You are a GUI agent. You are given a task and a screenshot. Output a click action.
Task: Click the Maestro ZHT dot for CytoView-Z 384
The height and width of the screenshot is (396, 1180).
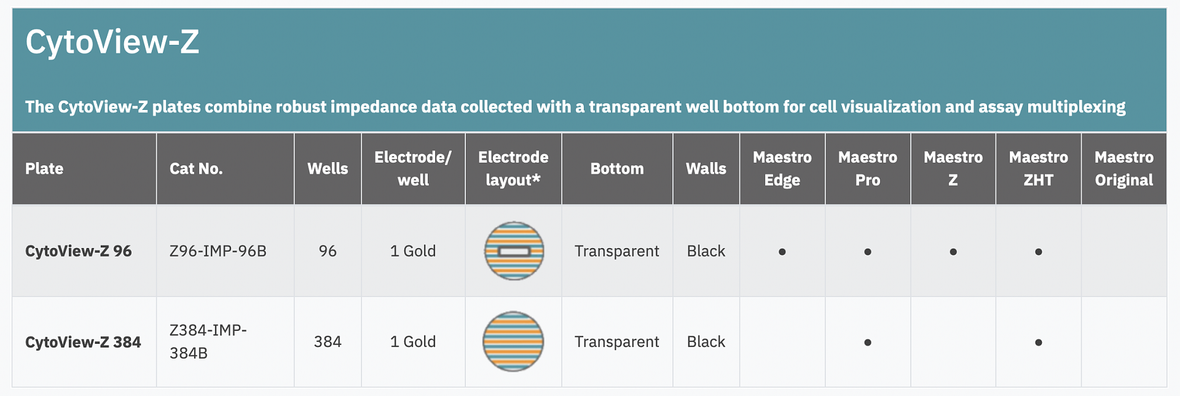[1038, 343]
